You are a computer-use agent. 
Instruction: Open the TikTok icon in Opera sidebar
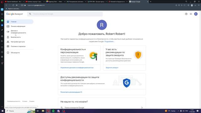coord(2,30)
